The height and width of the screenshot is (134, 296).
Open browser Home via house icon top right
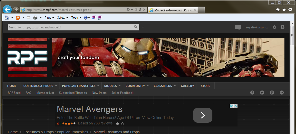278,10
